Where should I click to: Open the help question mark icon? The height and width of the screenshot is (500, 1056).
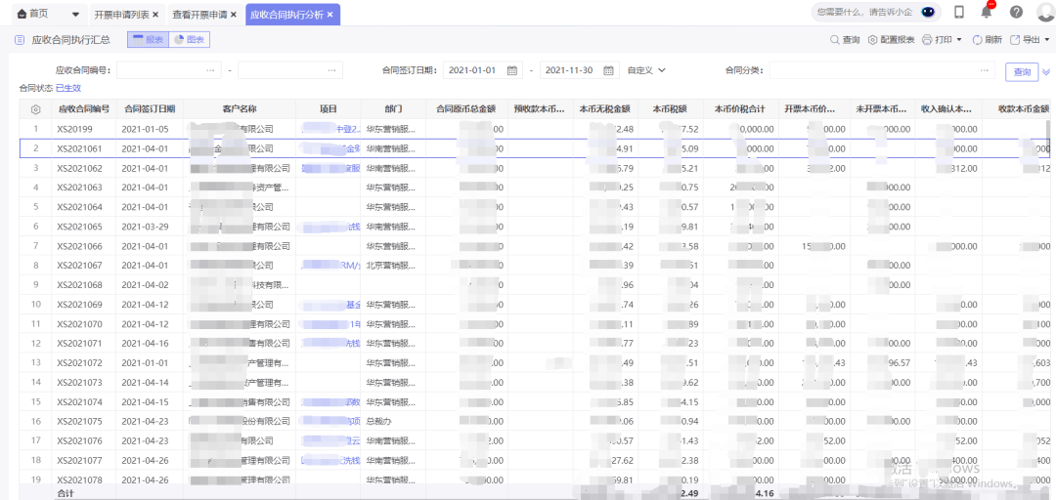coord(1016,12)
